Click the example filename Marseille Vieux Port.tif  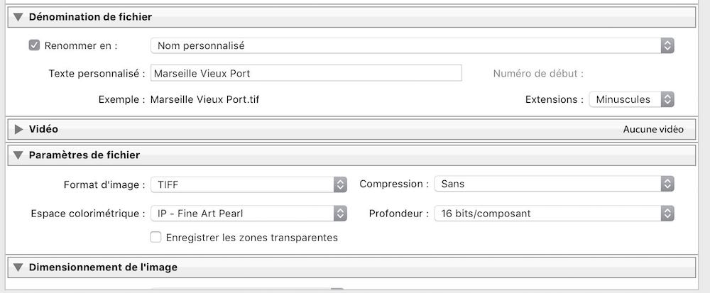tap(205, 99)
